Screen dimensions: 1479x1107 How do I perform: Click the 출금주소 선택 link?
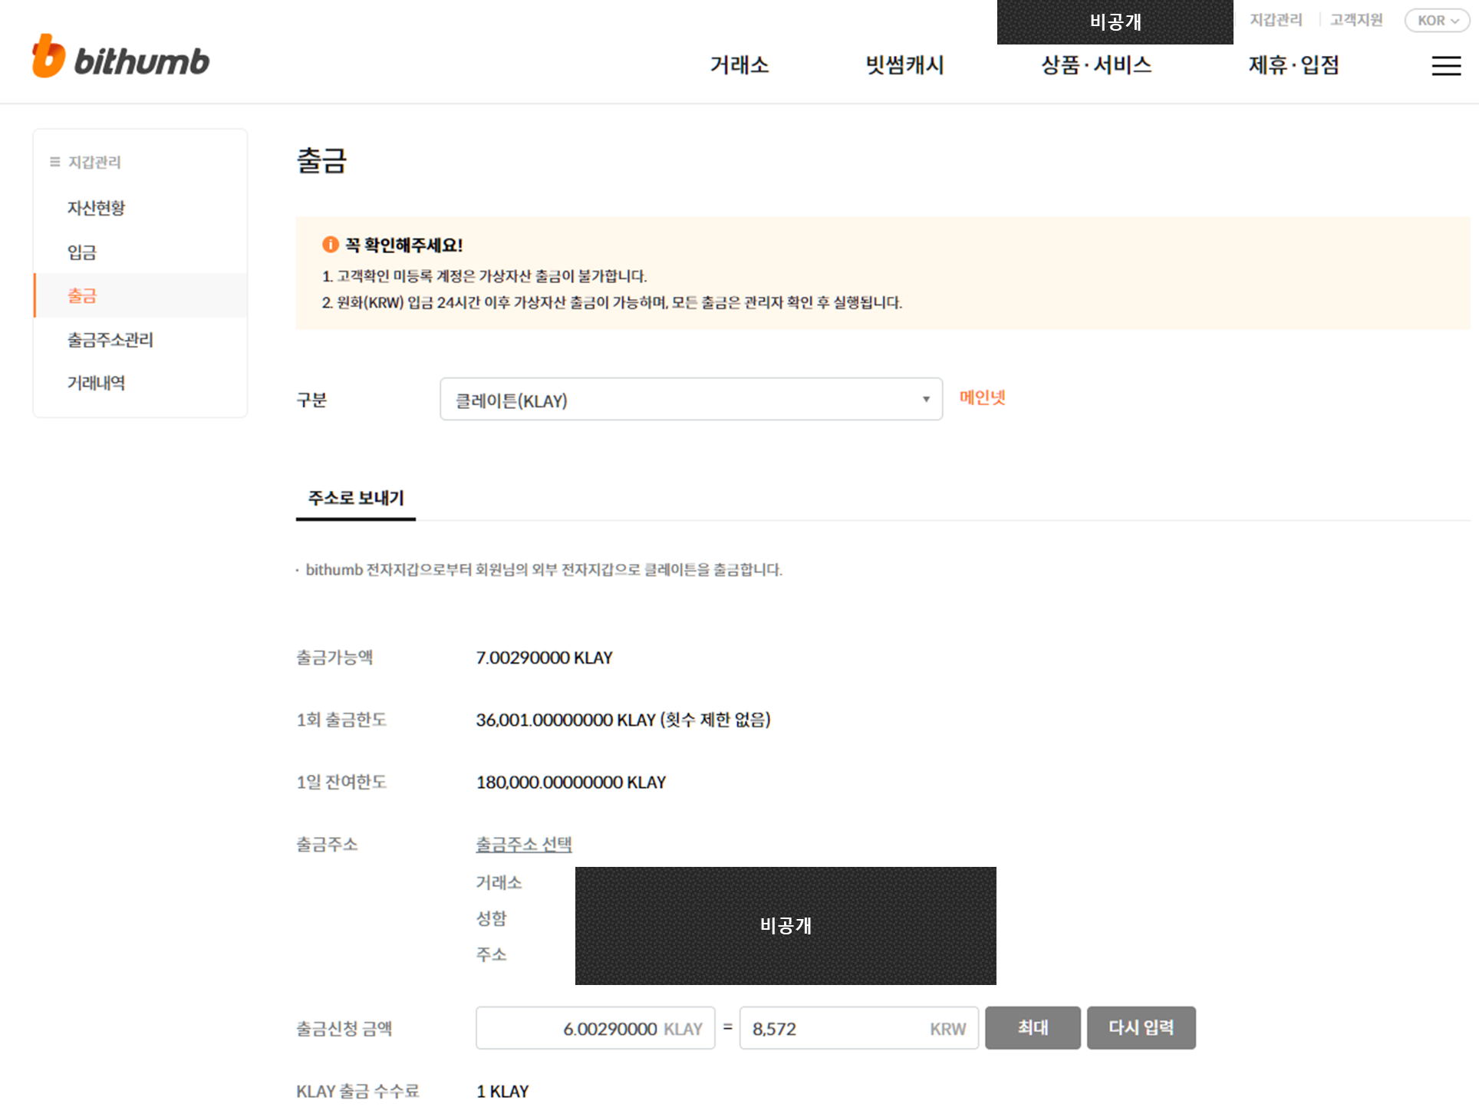pyautogui.click(x=523, y=845)
